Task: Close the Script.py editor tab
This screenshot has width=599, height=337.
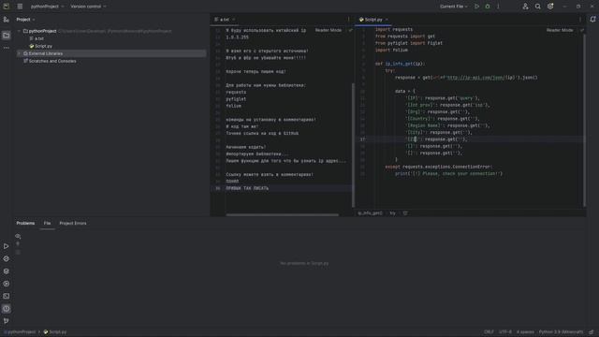Action: pyautogui.click(x=387, y=20)
